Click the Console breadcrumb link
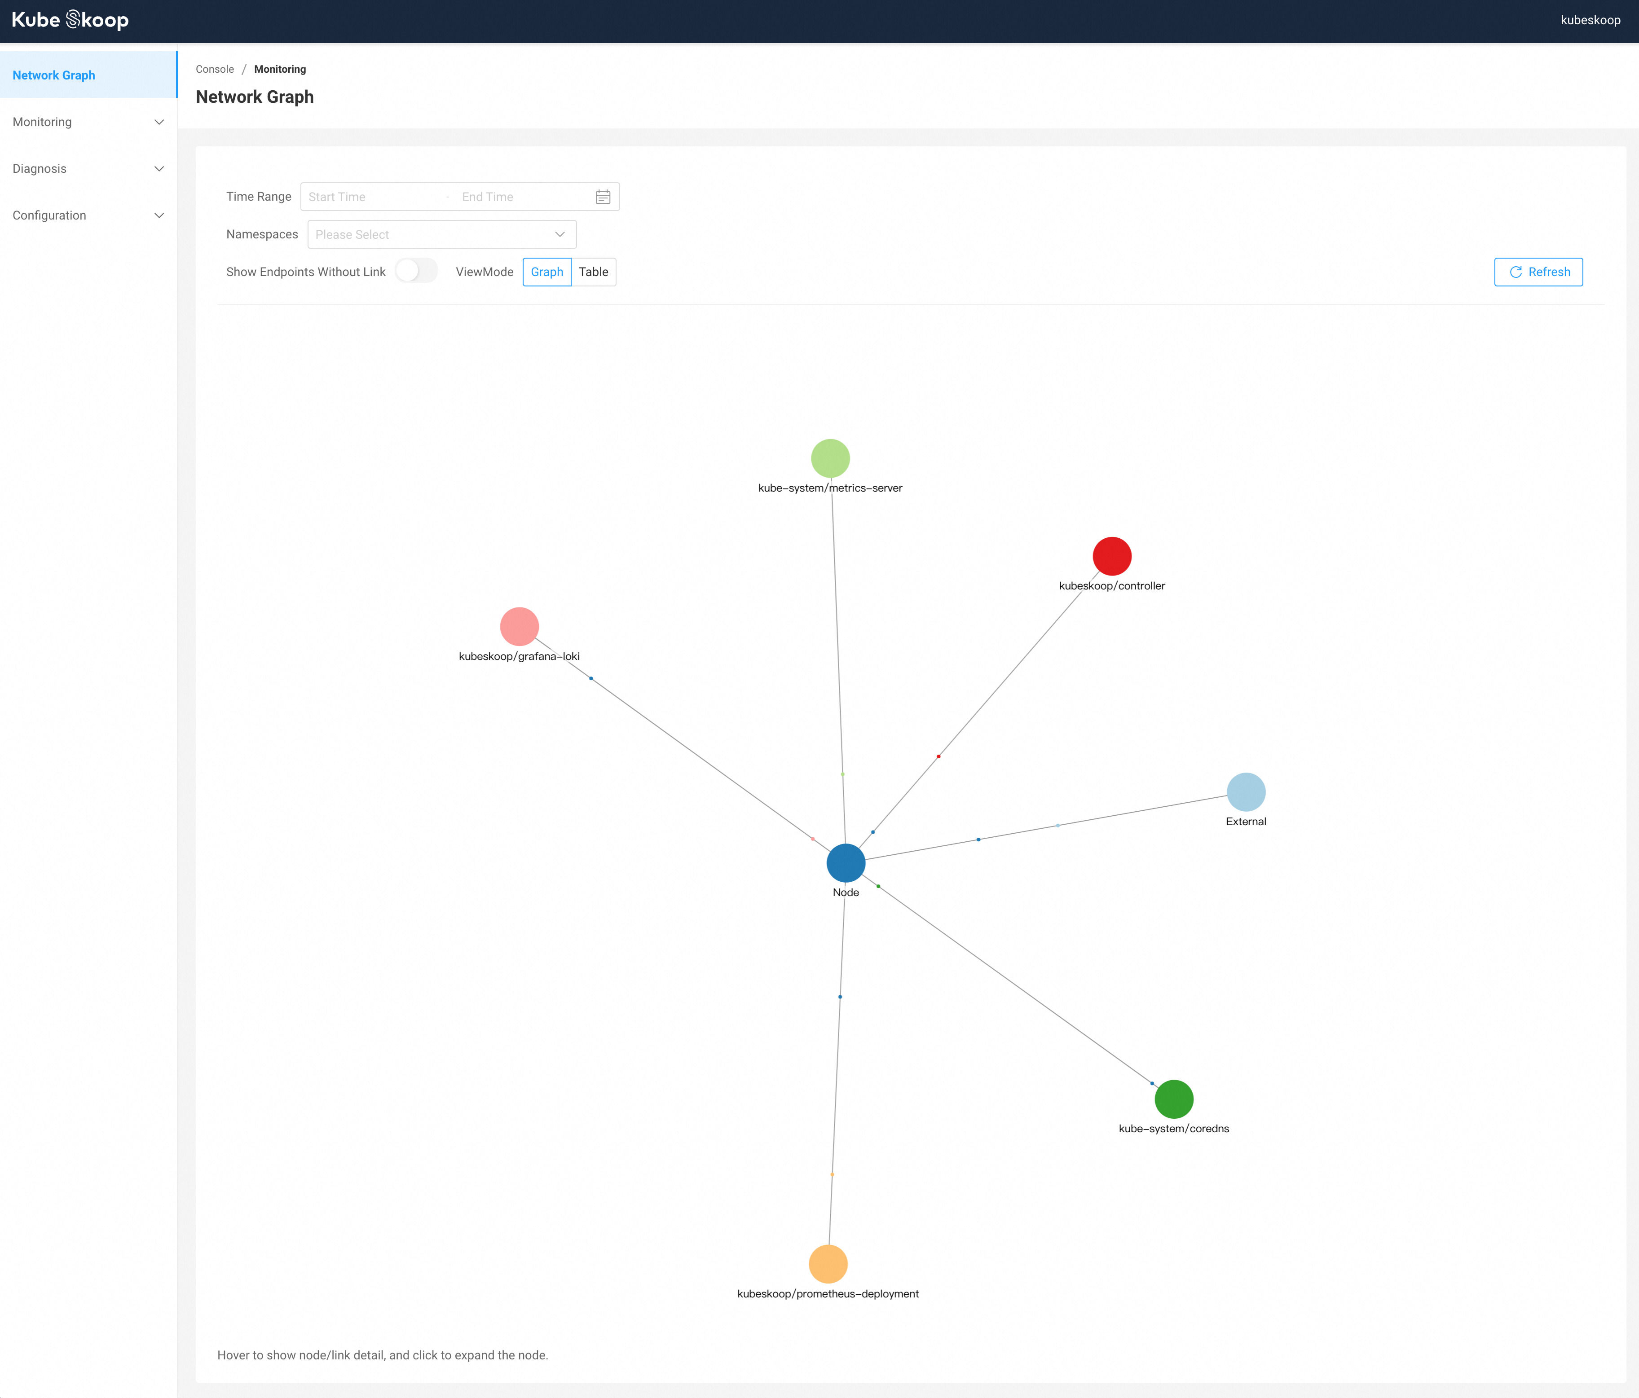This screenshot has height=1398, width=1639. click(214, 69)
